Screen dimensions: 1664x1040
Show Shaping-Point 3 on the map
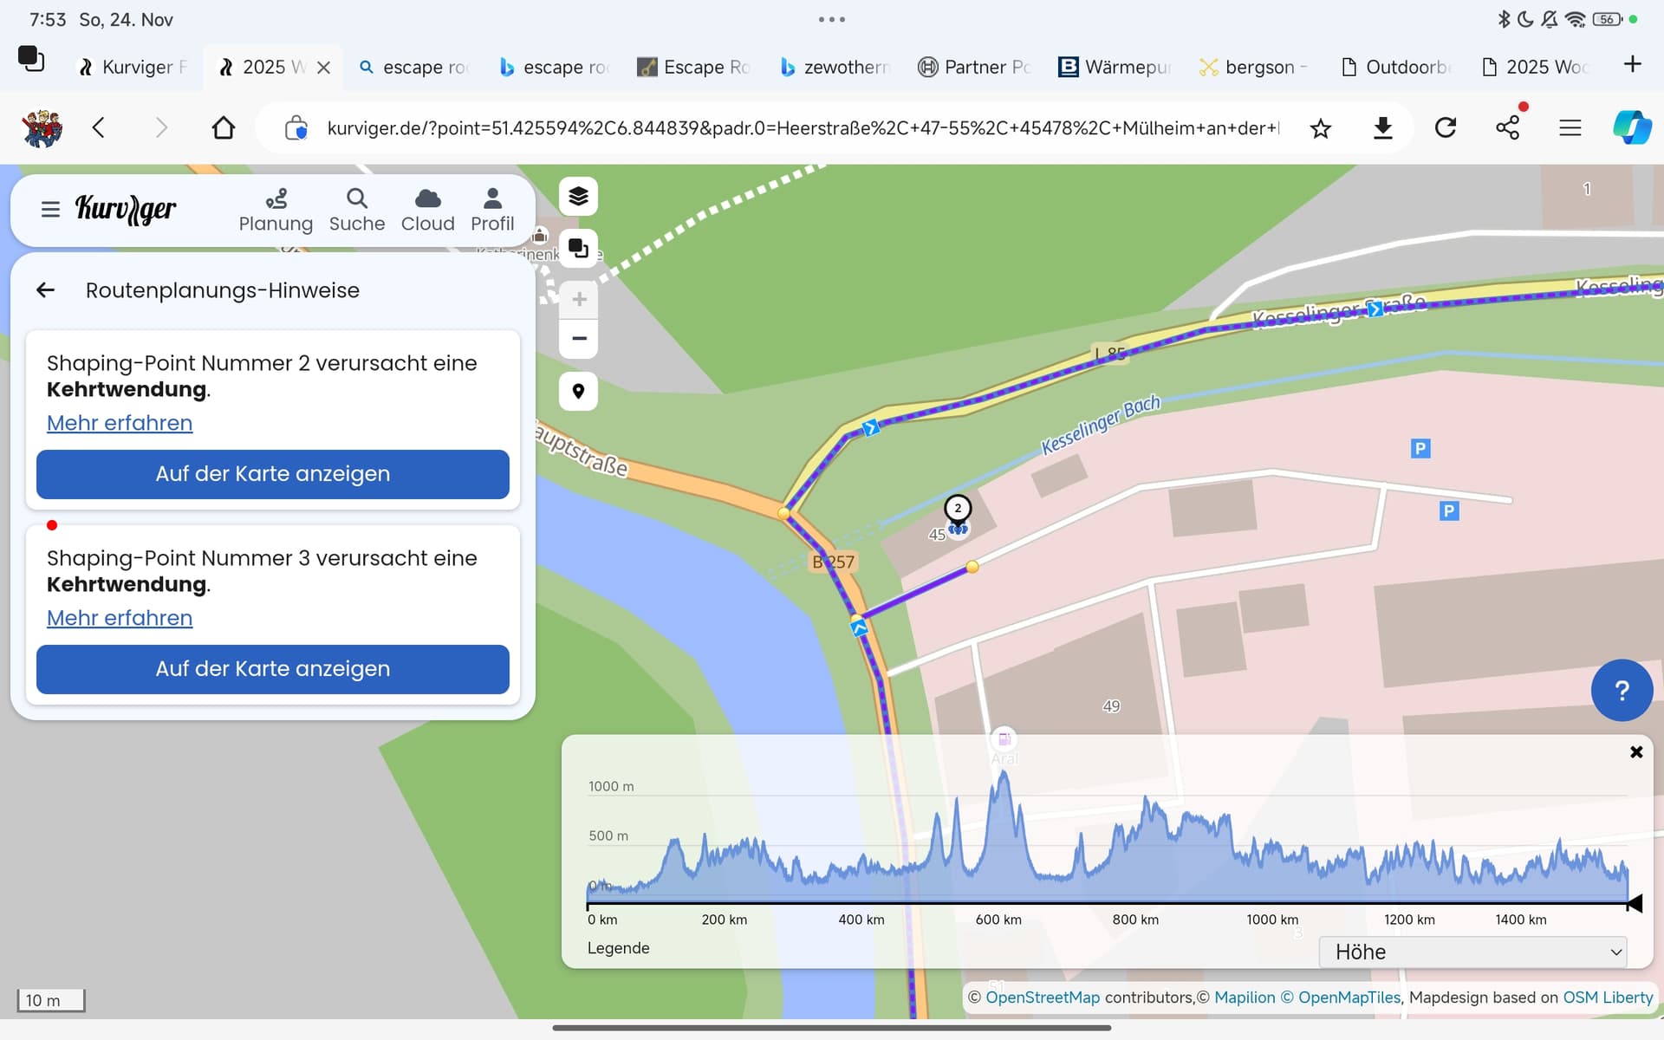pyautogui.click(x=273, y=669)
